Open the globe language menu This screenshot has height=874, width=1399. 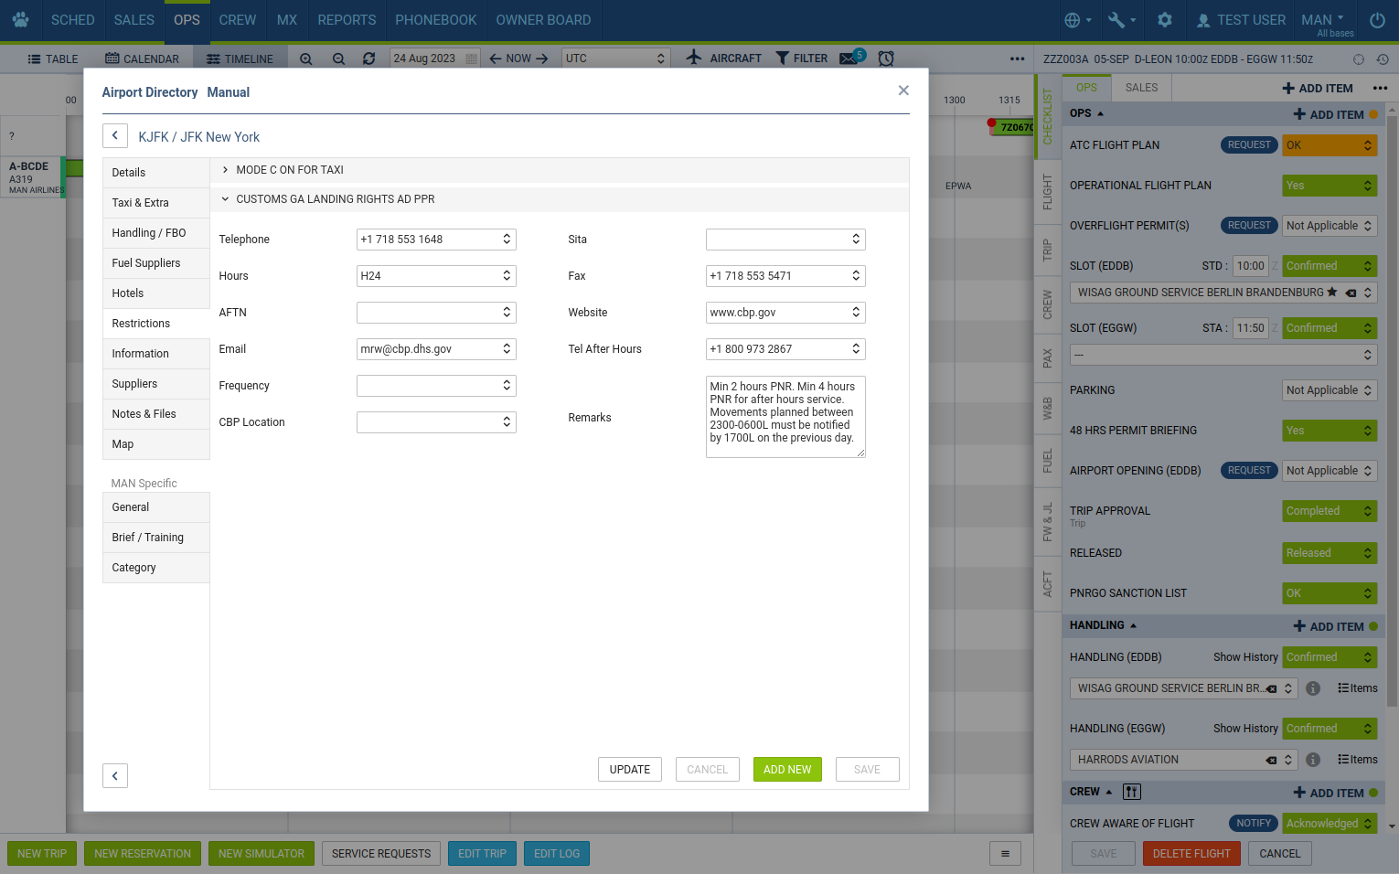[1077, 20]
